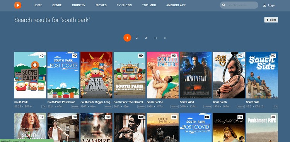Go to results page 2

coord(136,38)
